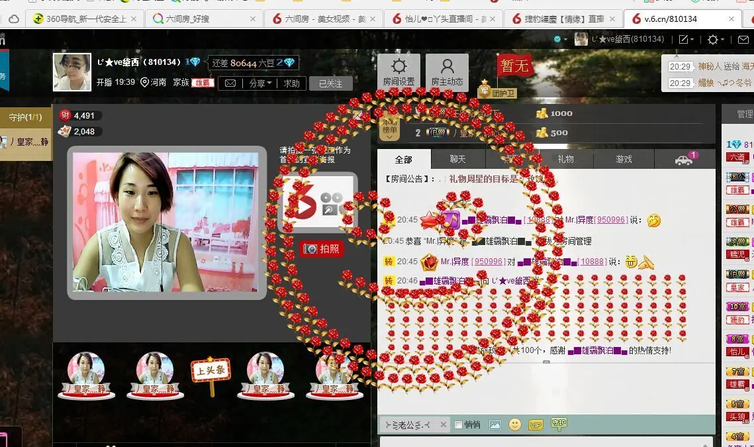
Task: Switch to the 六间房_好搜 browser tab
Action: point(203,19)
